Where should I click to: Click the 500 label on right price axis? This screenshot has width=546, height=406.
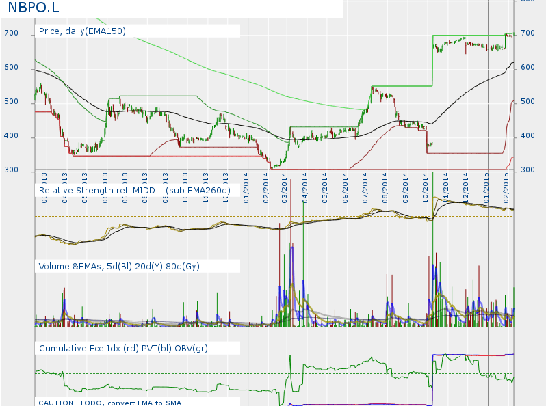coord(528,102)
